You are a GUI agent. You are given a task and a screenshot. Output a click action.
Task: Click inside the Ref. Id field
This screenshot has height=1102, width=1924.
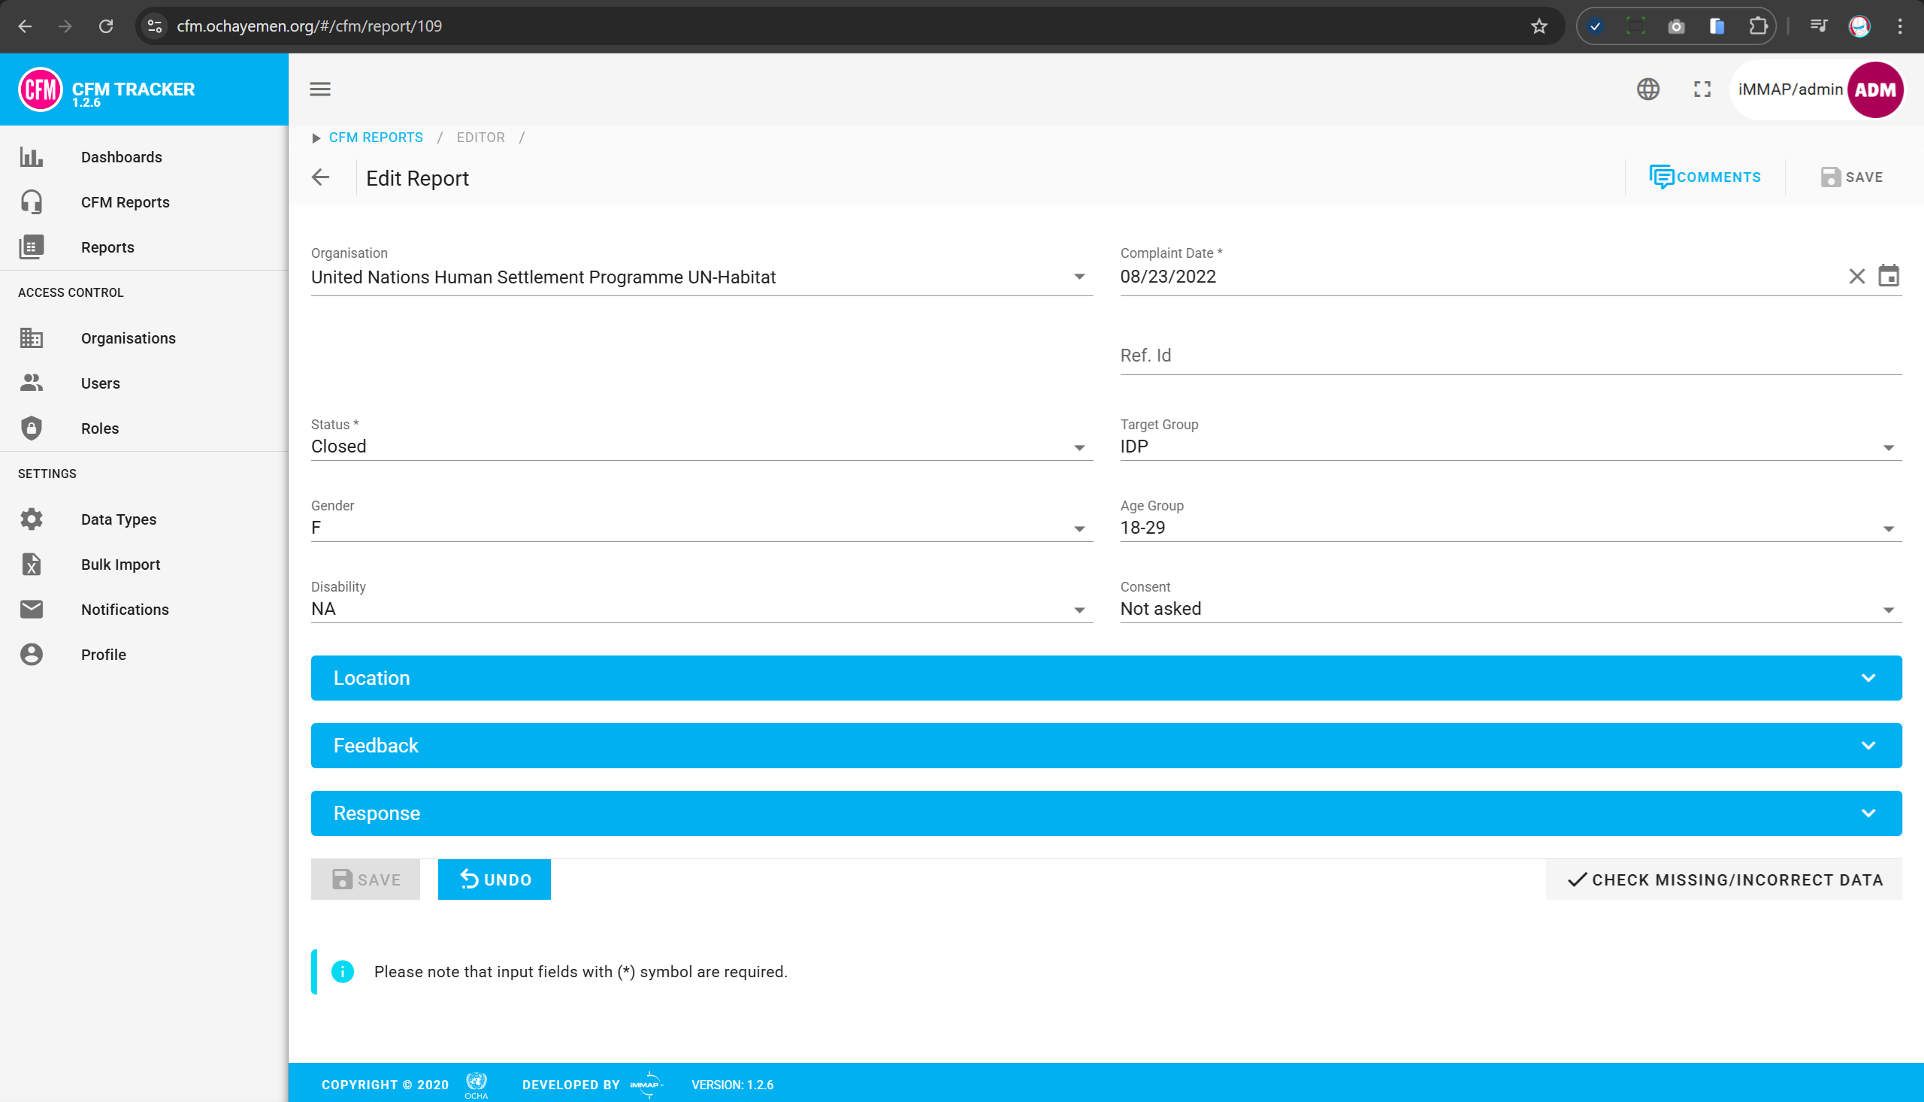coord(1438,356)
